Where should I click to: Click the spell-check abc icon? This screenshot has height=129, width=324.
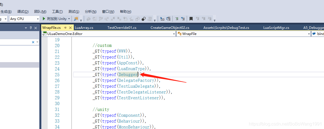131,19
